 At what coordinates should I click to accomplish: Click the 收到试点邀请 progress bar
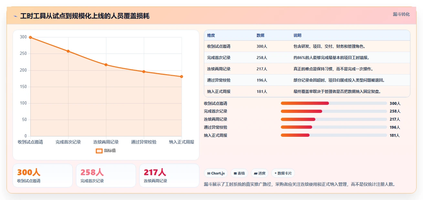coord(334,103)
